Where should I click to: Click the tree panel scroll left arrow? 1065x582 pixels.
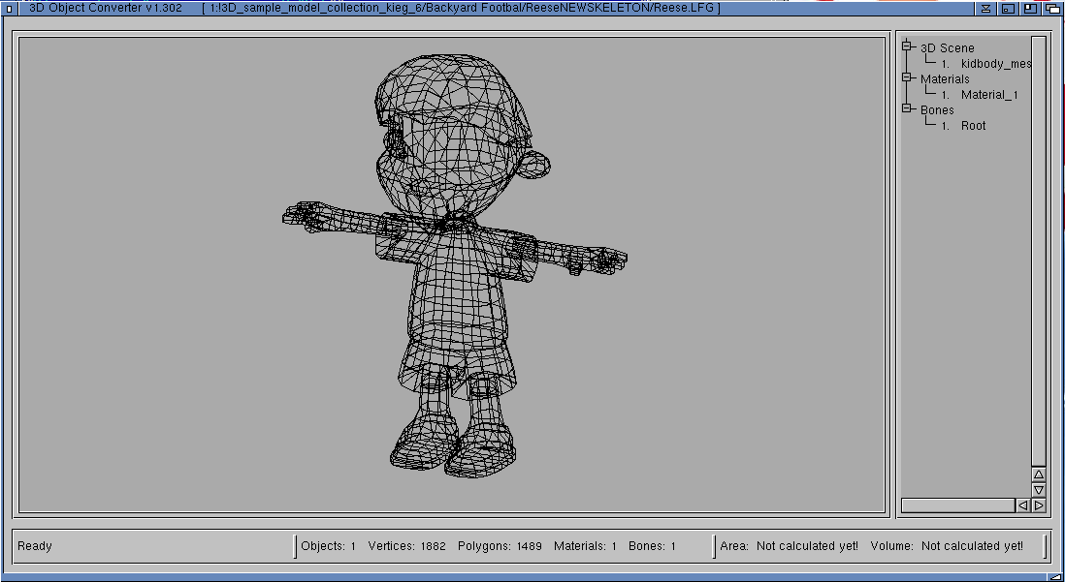pyautogui.click(x=1023, y=505)
